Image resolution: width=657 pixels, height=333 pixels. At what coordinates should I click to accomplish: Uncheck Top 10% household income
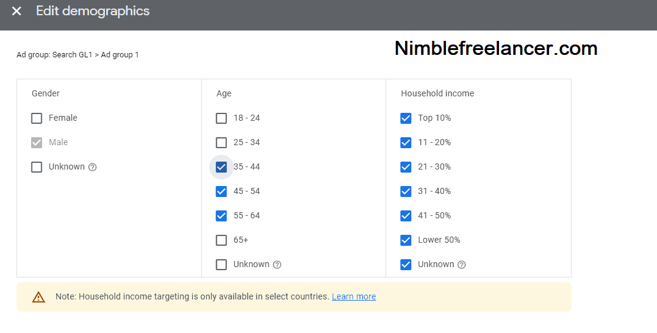click(406, 118)
